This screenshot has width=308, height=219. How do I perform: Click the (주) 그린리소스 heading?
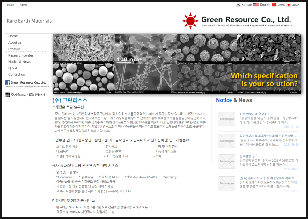point(70,100)
